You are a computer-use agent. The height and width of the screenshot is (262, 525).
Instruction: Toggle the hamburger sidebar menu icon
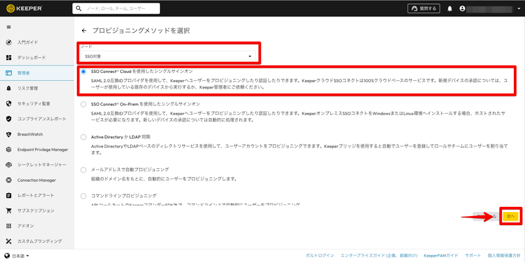tap(9, 27)
